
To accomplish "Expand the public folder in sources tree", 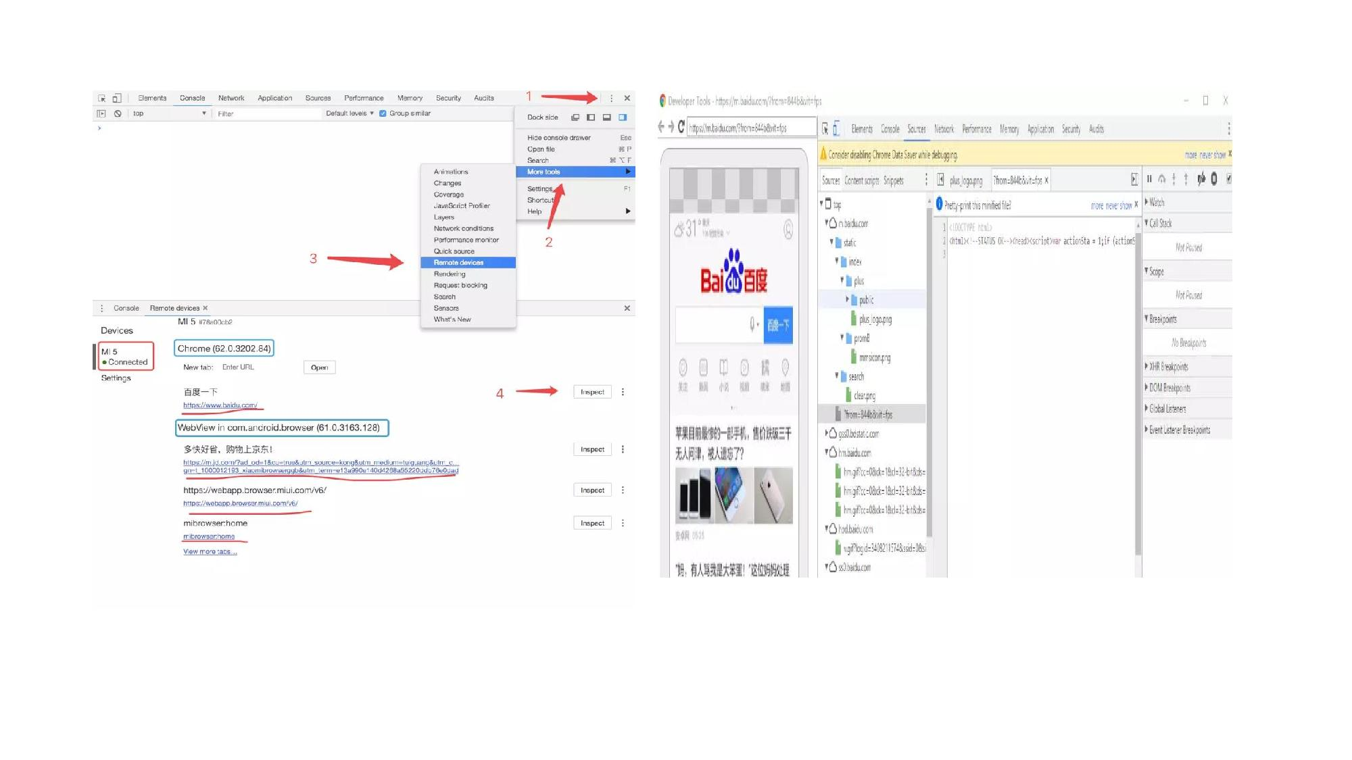I will [847, 299].
